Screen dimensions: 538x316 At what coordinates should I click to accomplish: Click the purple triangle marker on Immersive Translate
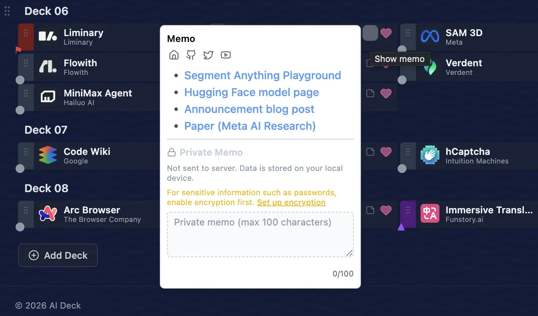[401, 227]
